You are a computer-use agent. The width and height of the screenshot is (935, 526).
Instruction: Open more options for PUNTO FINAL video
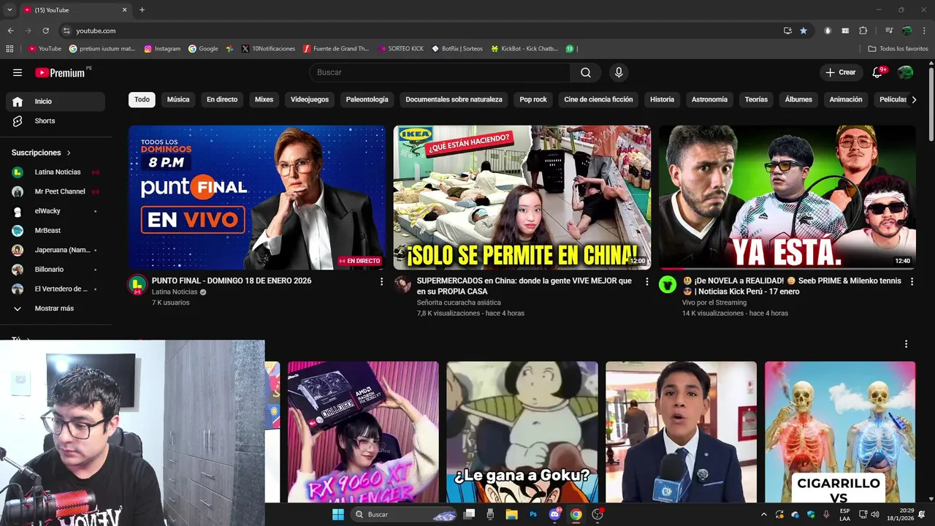coord(381,281)
